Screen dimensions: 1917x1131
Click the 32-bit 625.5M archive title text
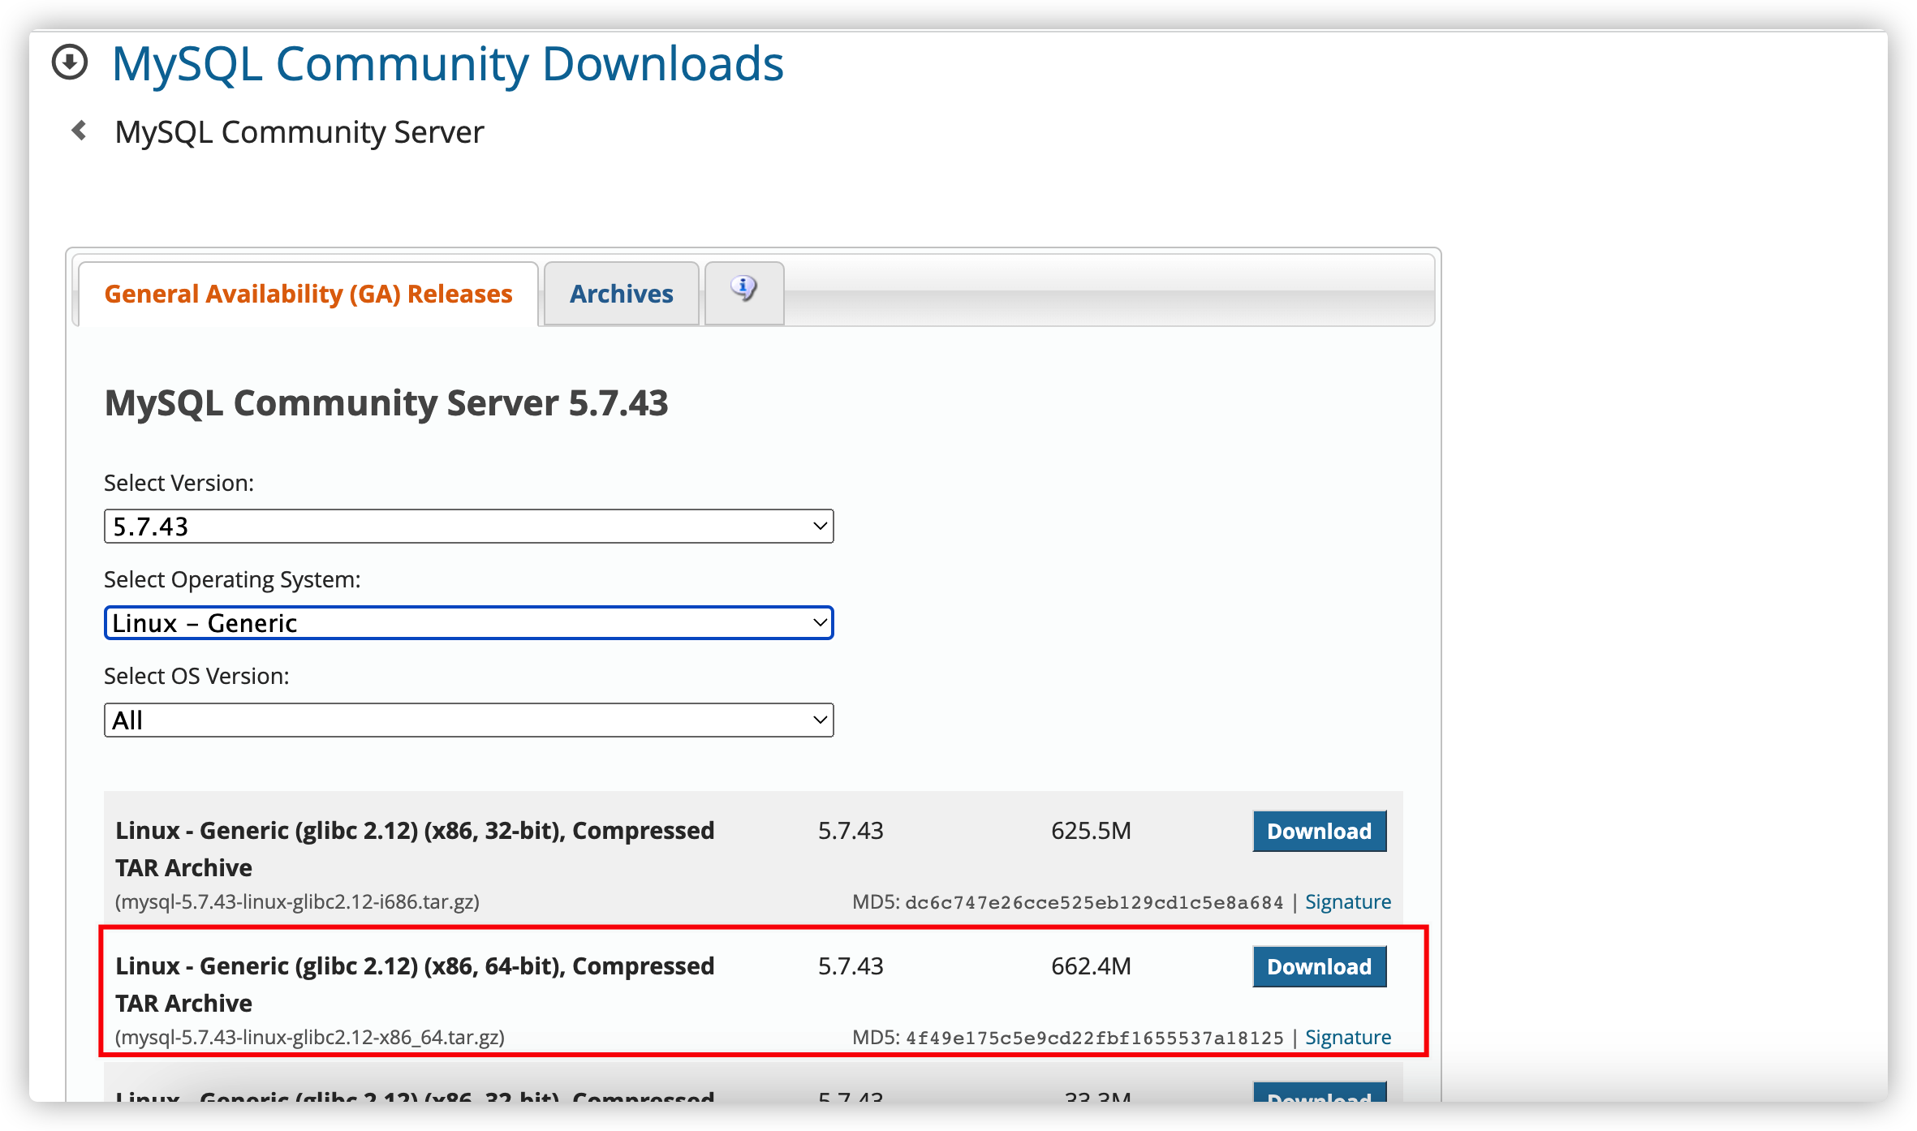tap(415, 849)
